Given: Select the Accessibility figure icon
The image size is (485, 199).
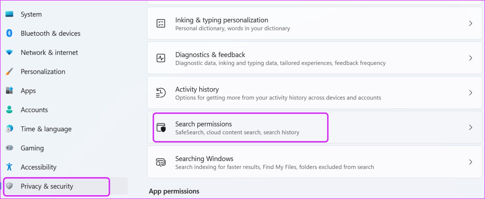Looking at the screenshot, I should (x=9, y=167).
